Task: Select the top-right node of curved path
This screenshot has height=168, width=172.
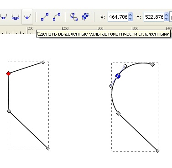Action: pos(152,65)
